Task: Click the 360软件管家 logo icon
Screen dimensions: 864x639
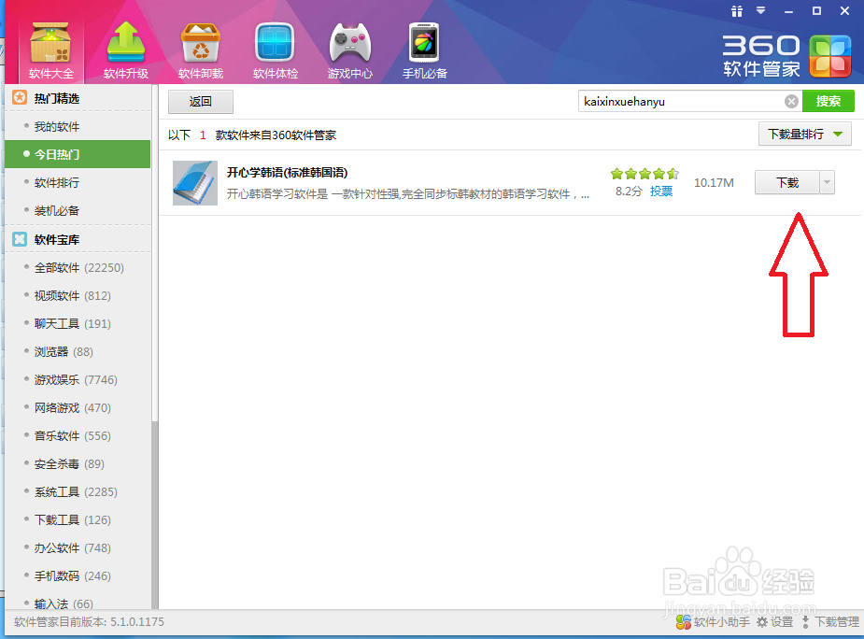Action: (830, 56)
